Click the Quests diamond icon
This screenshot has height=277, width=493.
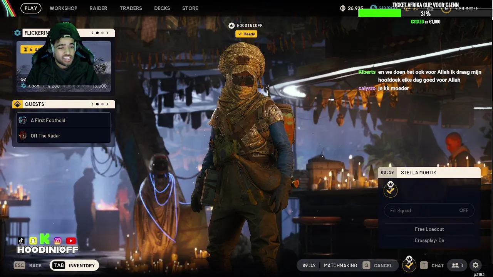(17, 104)
